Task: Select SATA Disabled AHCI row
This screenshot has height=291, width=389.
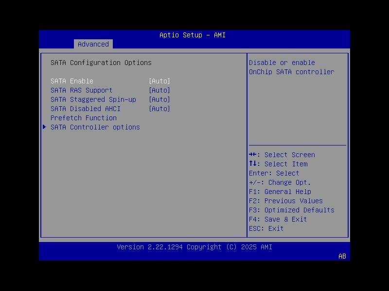Action: (86, 109)
